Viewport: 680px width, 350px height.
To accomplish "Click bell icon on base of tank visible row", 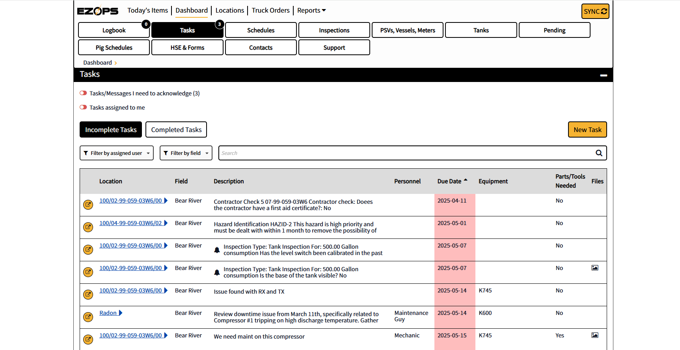I will coord(217,272).
